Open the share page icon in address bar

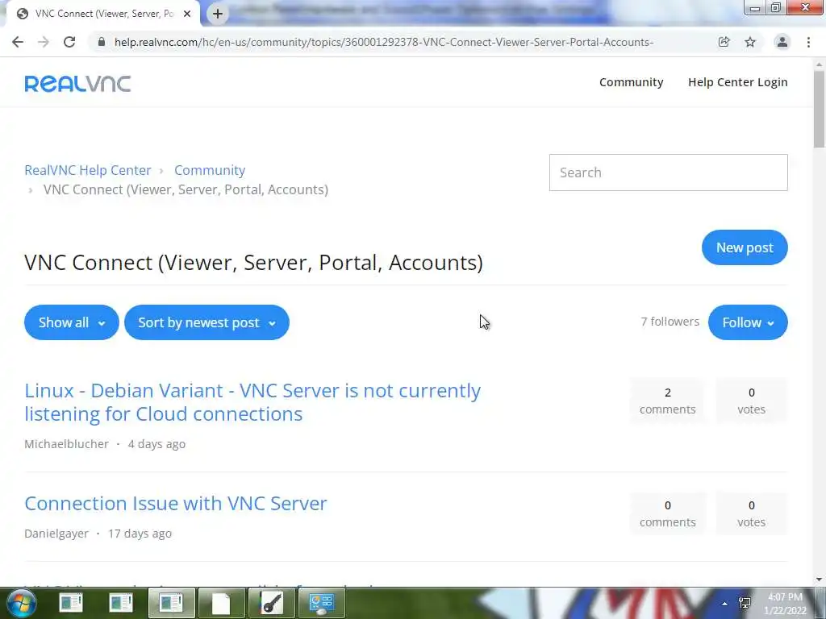click(x=724, y=42)
